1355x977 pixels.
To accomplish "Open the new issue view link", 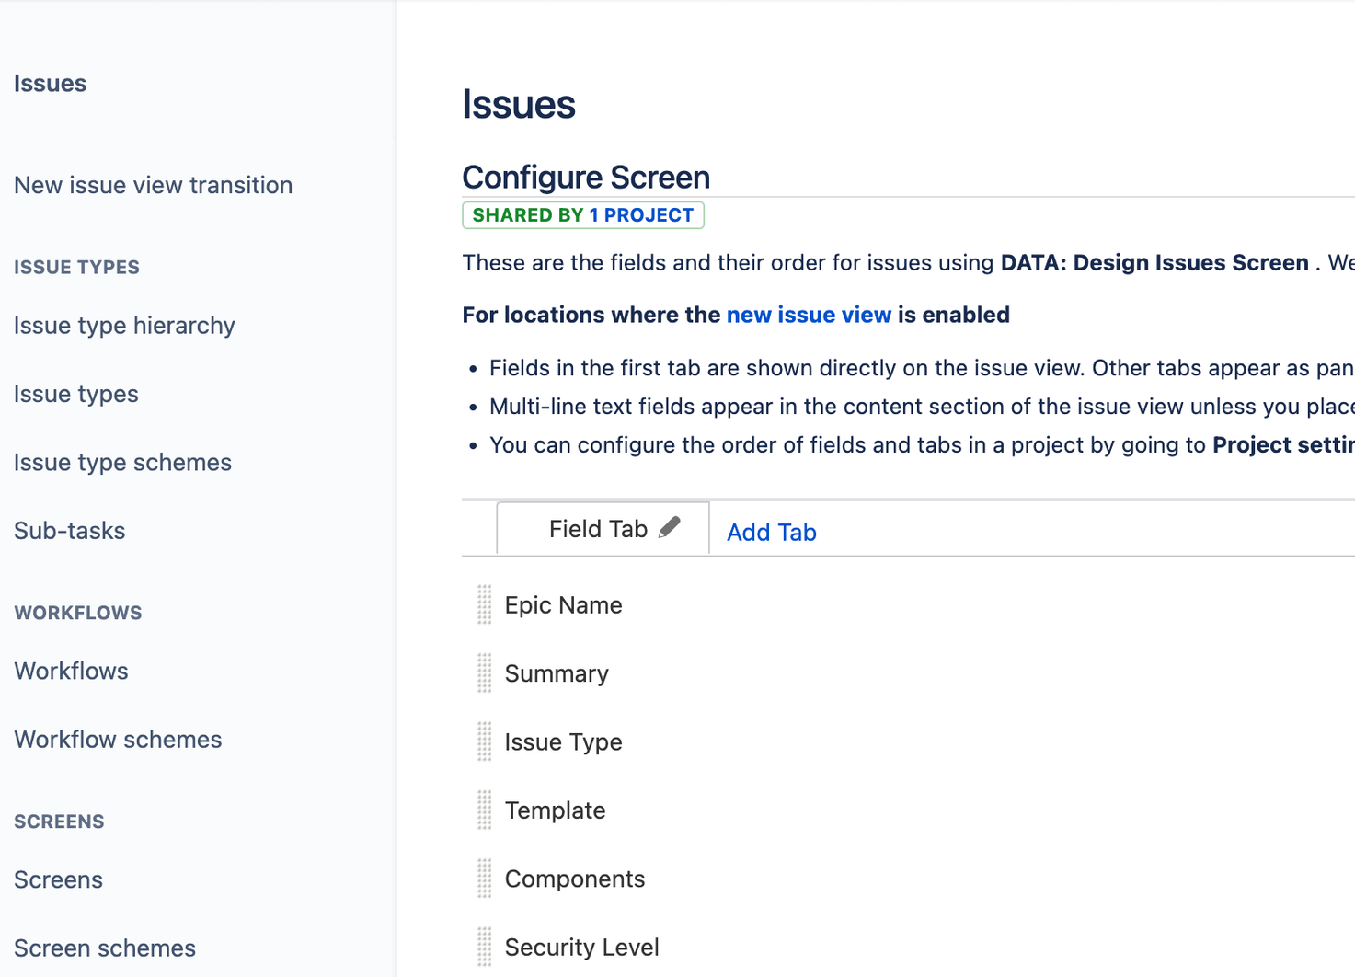I will (x=809, y=315).
